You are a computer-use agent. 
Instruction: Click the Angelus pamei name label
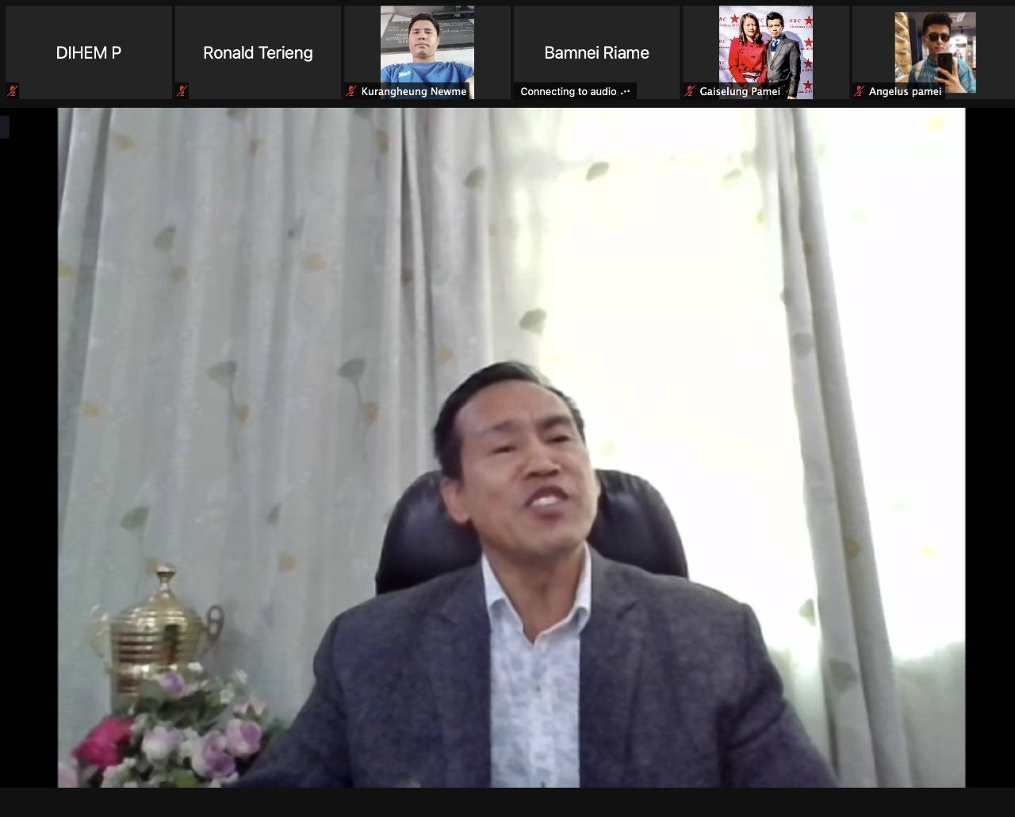905,91
